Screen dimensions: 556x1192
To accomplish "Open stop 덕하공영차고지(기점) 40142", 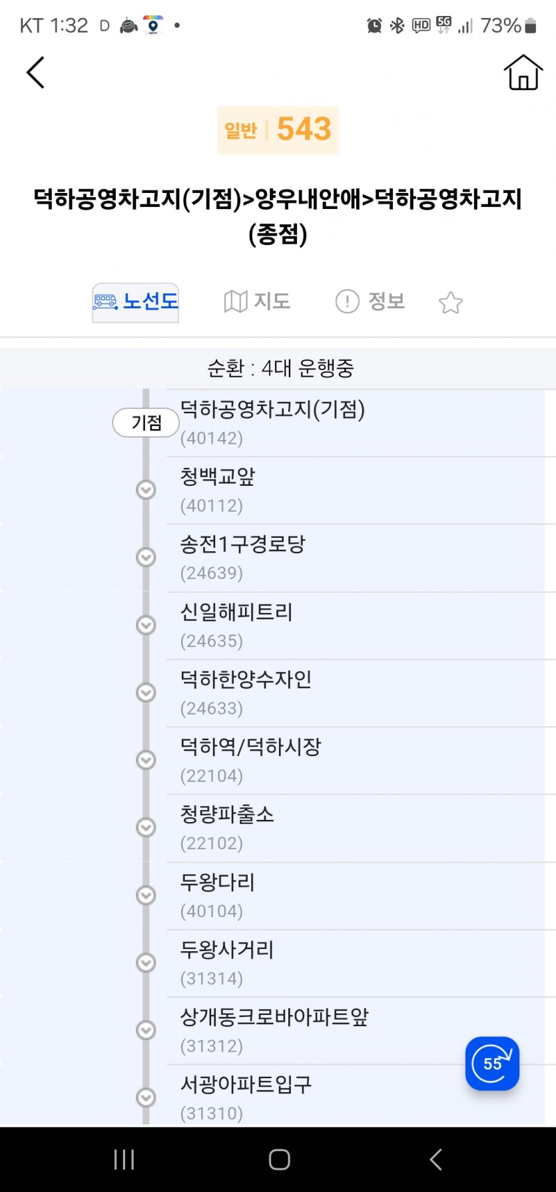I will [x=361, y=423].
